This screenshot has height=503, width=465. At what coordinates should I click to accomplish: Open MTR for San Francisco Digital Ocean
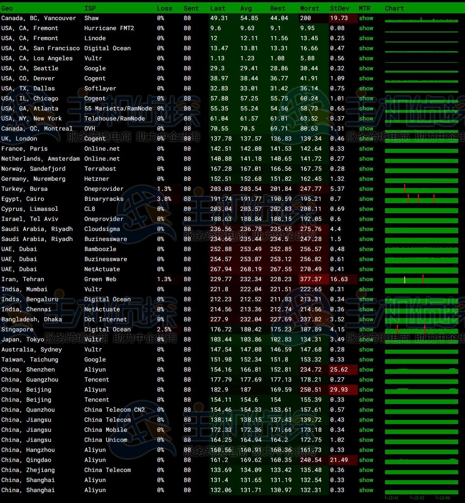coord(366,48)
